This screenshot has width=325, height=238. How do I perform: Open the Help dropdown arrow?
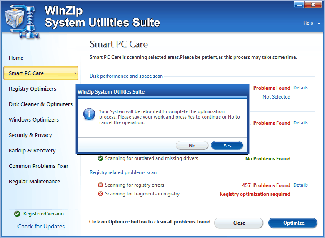click(319, 24)
